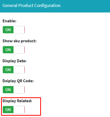Click white handle of sku product switch
Screen dimensions: 110x117
click(19, 50)
